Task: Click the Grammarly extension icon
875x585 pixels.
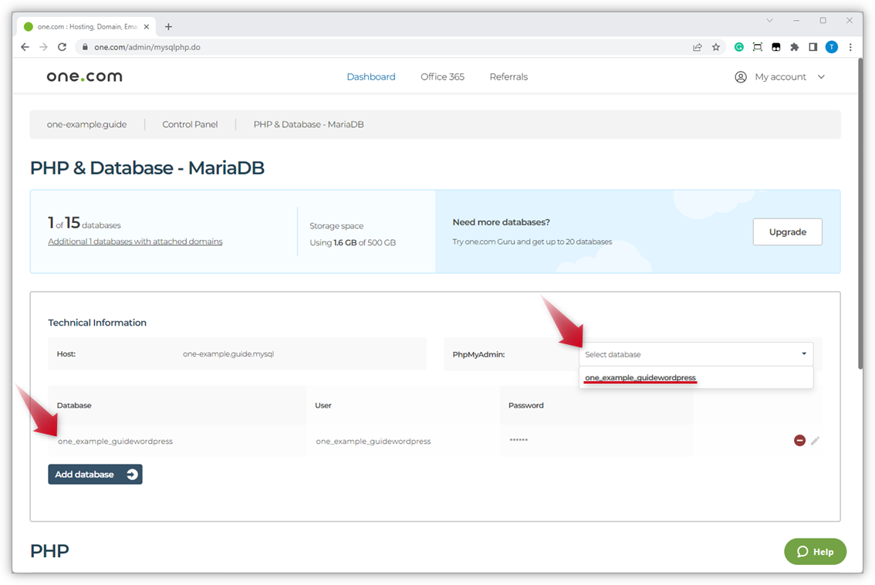Action: (738, 47)
